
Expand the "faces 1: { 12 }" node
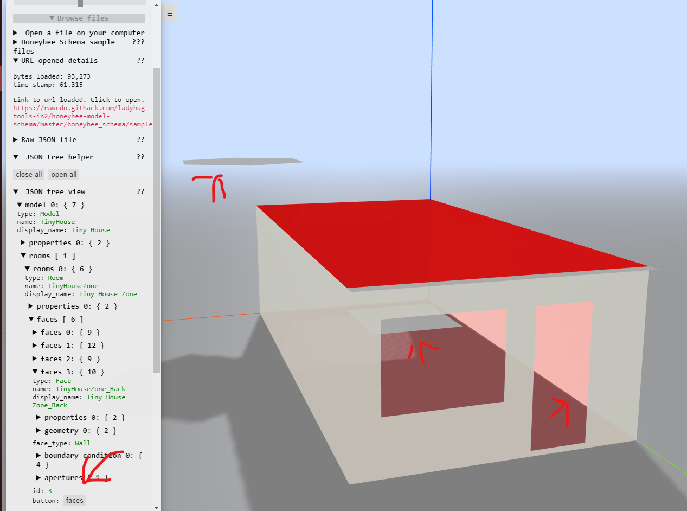click(34, 345)
